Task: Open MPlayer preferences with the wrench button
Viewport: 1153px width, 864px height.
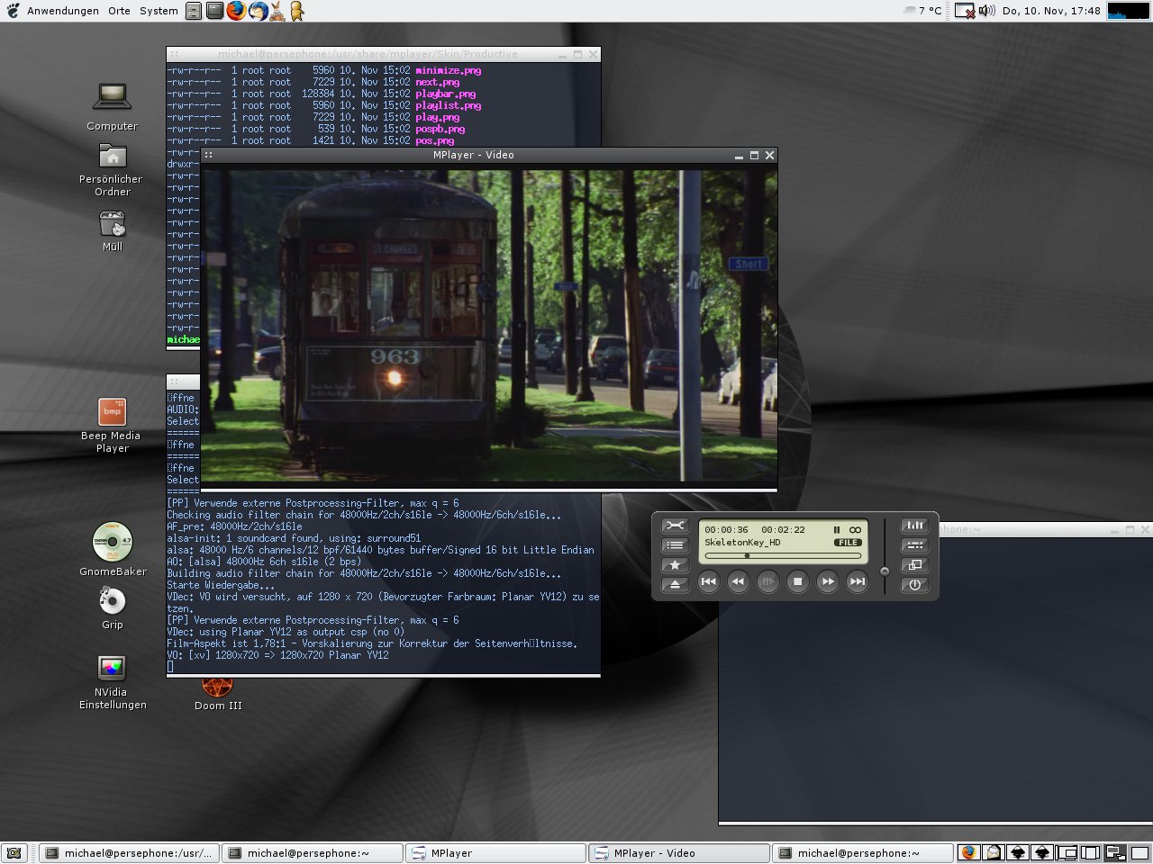Action: click(675, 526)
